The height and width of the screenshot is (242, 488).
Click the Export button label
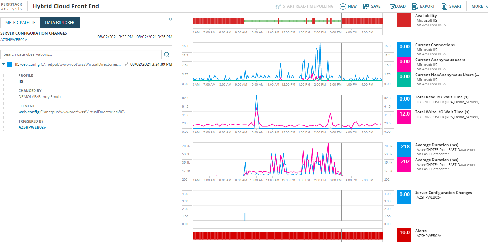[427, 6]
